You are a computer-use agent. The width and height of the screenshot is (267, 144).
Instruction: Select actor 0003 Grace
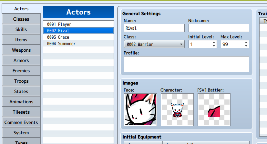(x=78, y=37)
